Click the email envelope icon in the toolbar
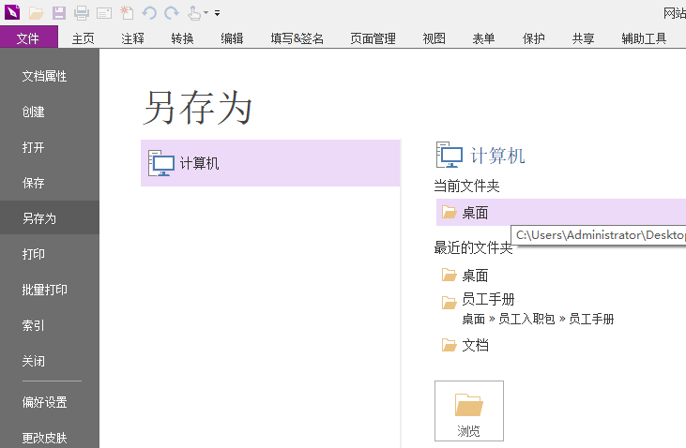Screen dimensions: 686x448 coord(104,13)
